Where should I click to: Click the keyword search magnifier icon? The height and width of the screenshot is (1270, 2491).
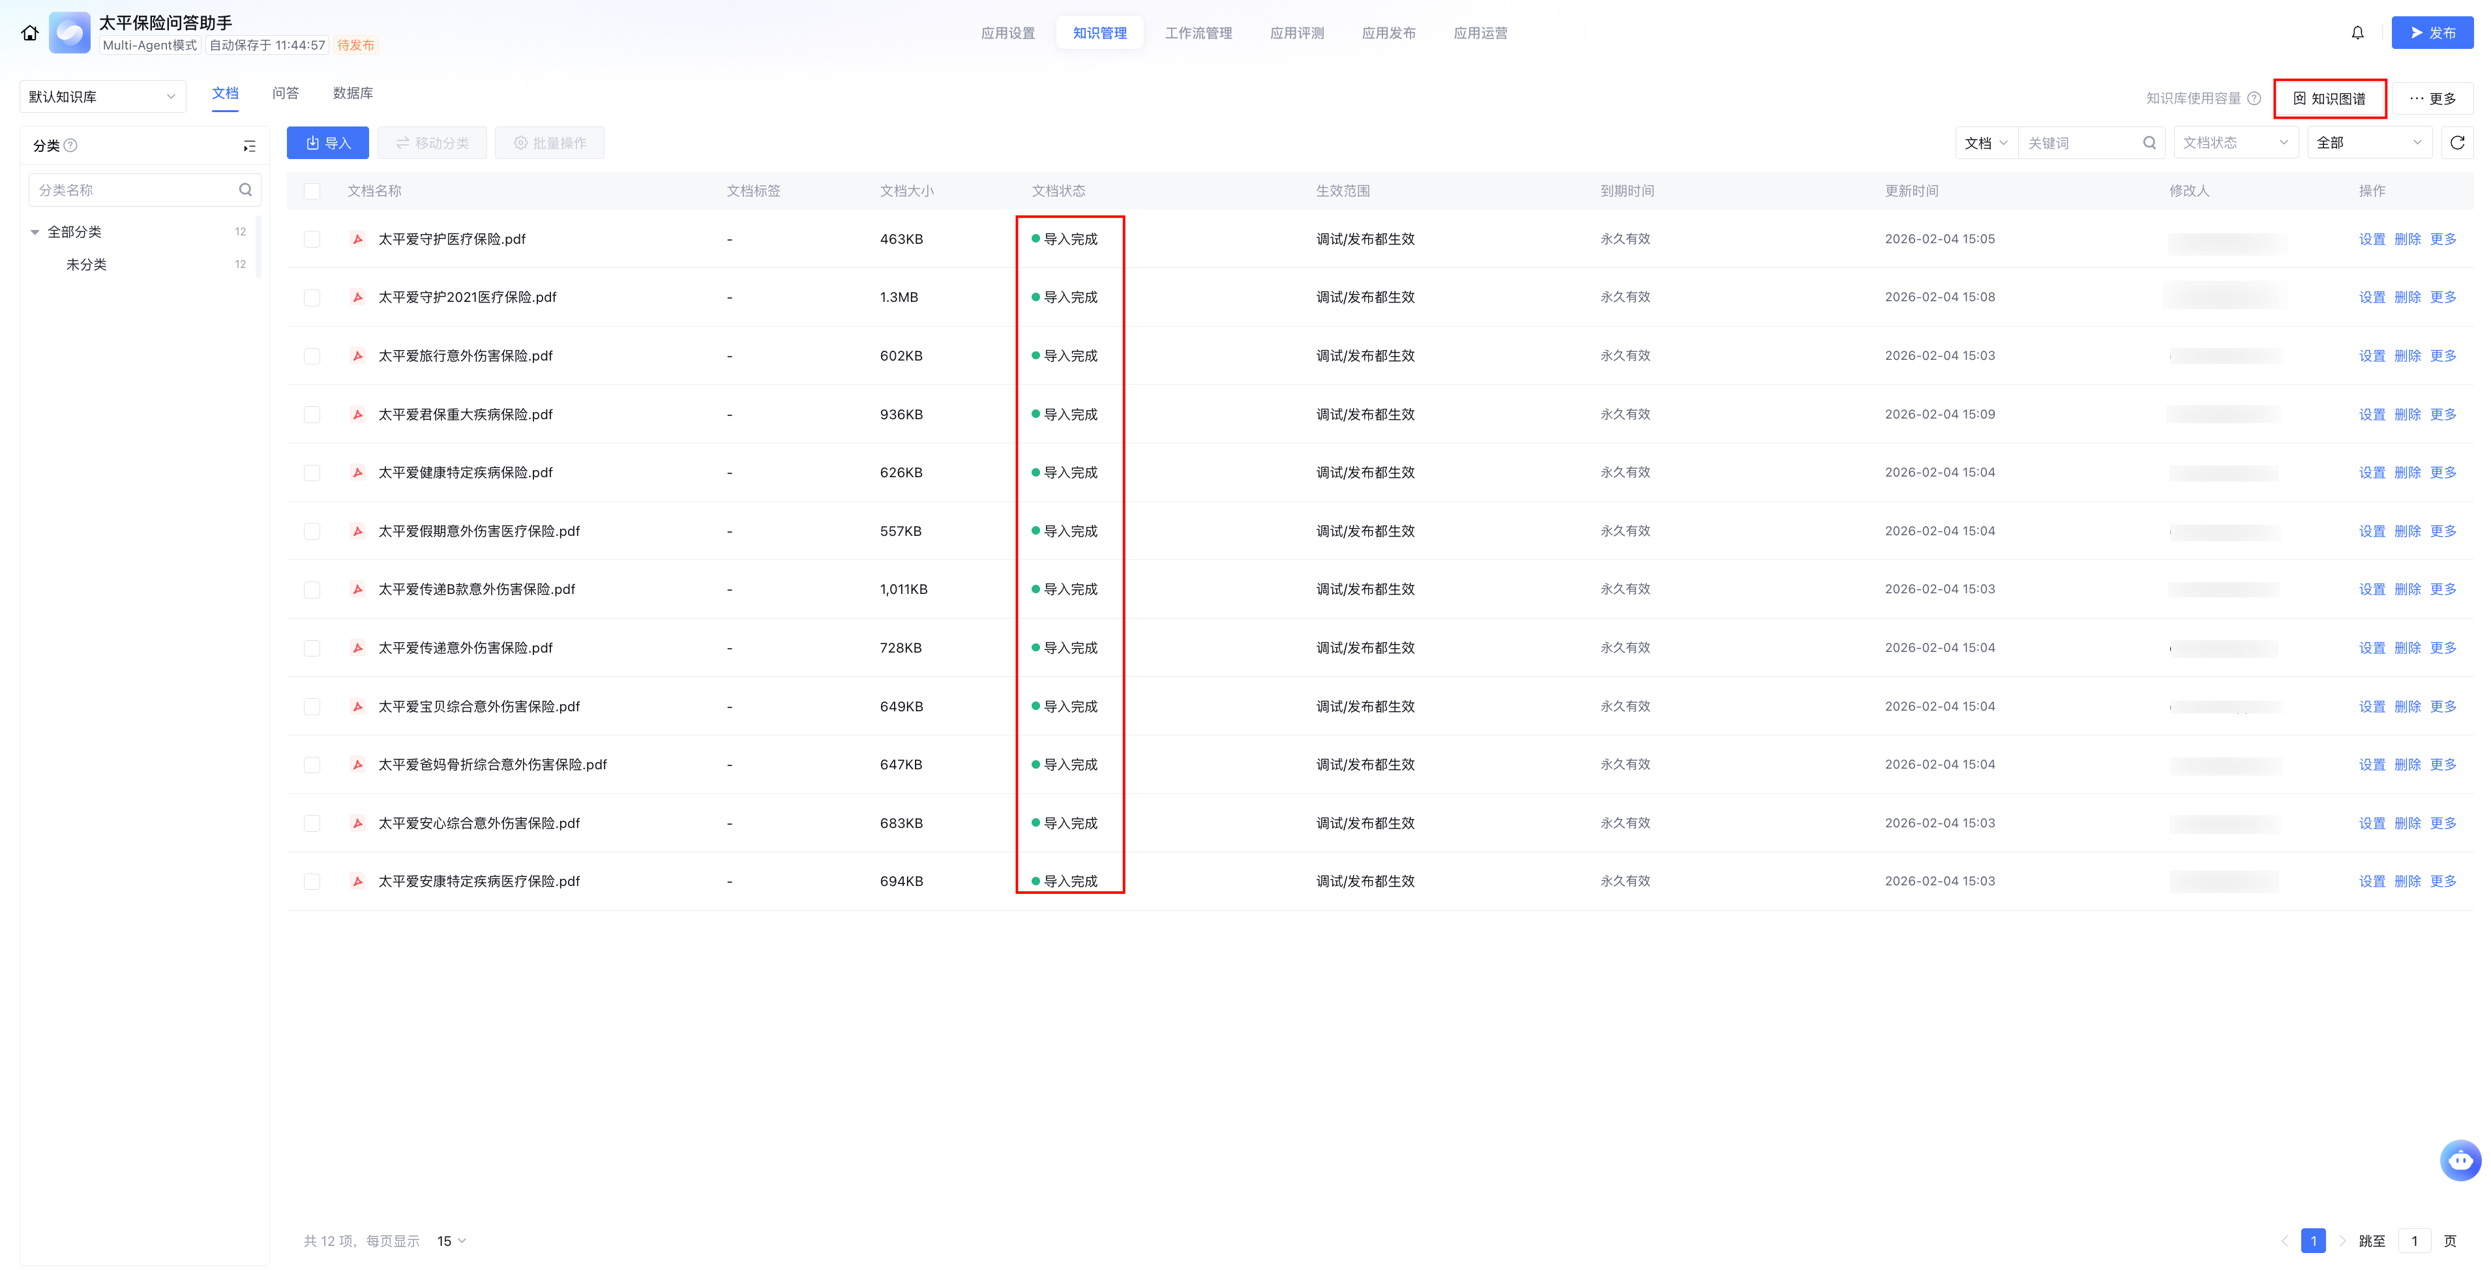2149,143
